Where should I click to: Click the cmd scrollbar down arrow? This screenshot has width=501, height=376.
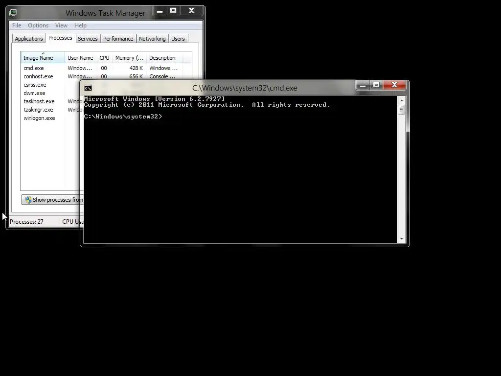(402, 239)
